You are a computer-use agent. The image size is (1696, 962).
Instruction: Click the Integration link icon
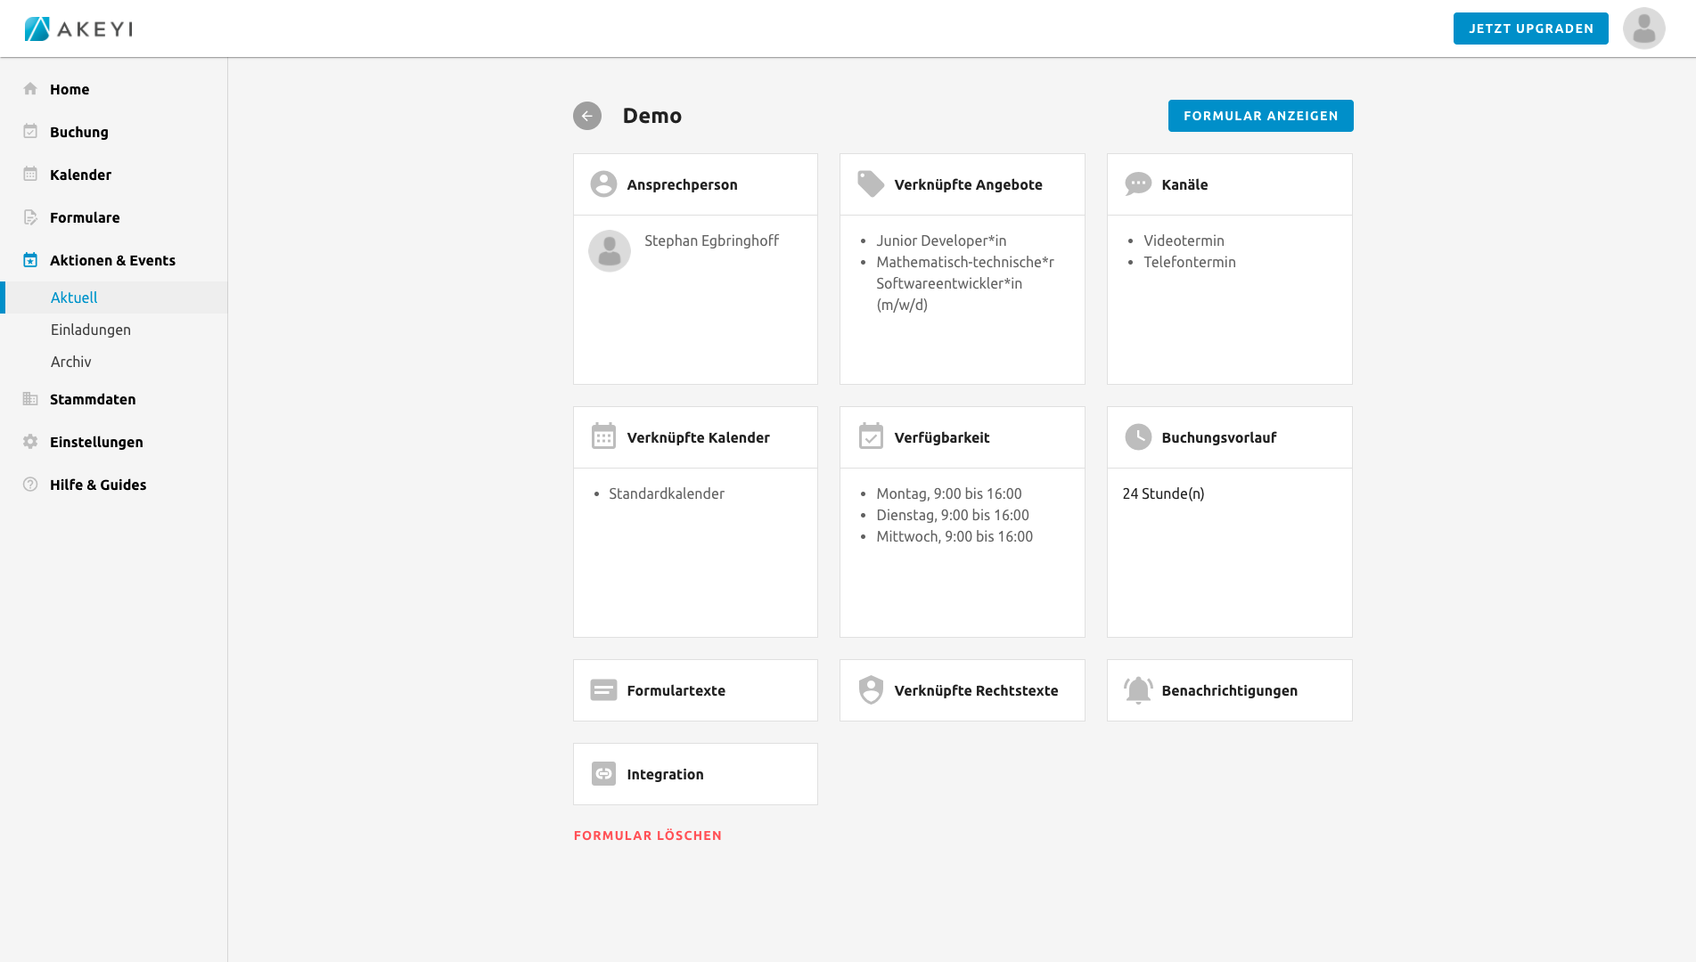click(x=603, y=774)
